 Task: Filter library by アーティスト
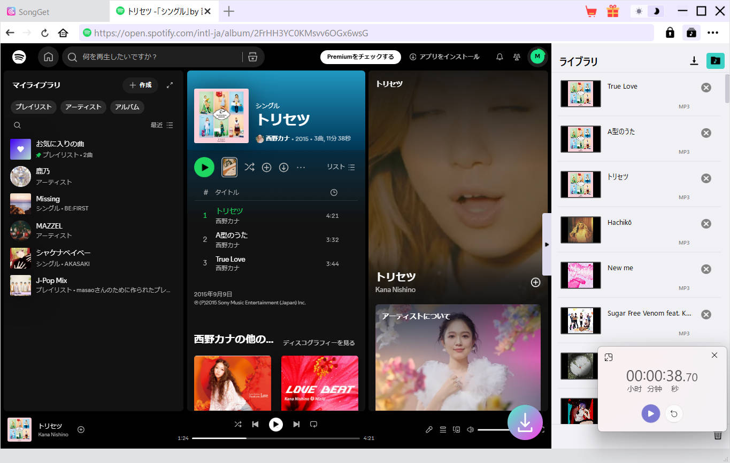[x=83, y=107]
